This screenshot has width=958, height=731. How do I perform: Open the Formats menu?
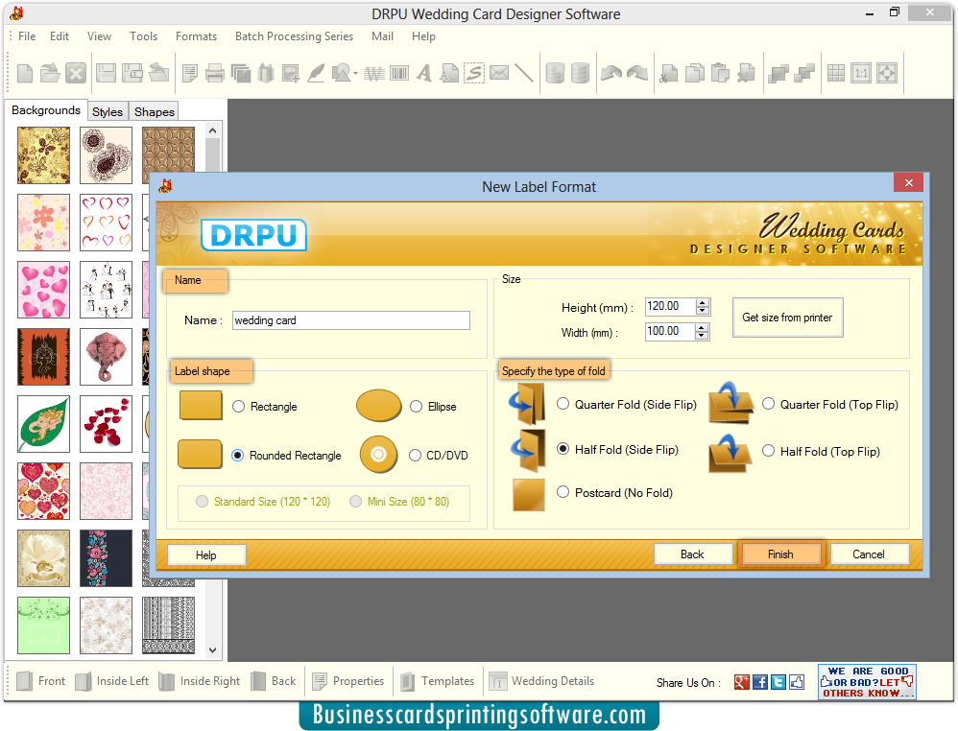196,36
